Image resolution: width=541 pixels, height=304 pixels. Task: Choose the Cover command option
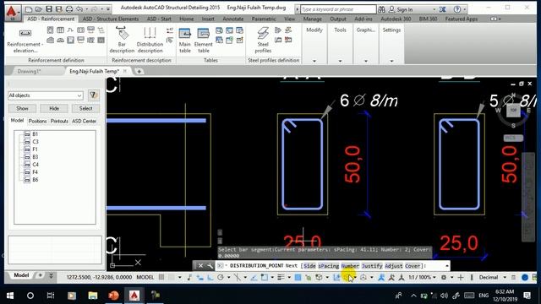tap(413, 266)
